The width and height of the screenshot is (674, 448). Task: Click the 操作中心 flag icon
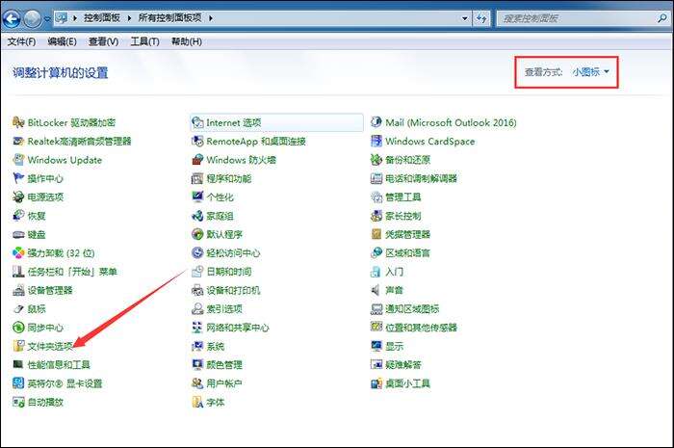18,178
